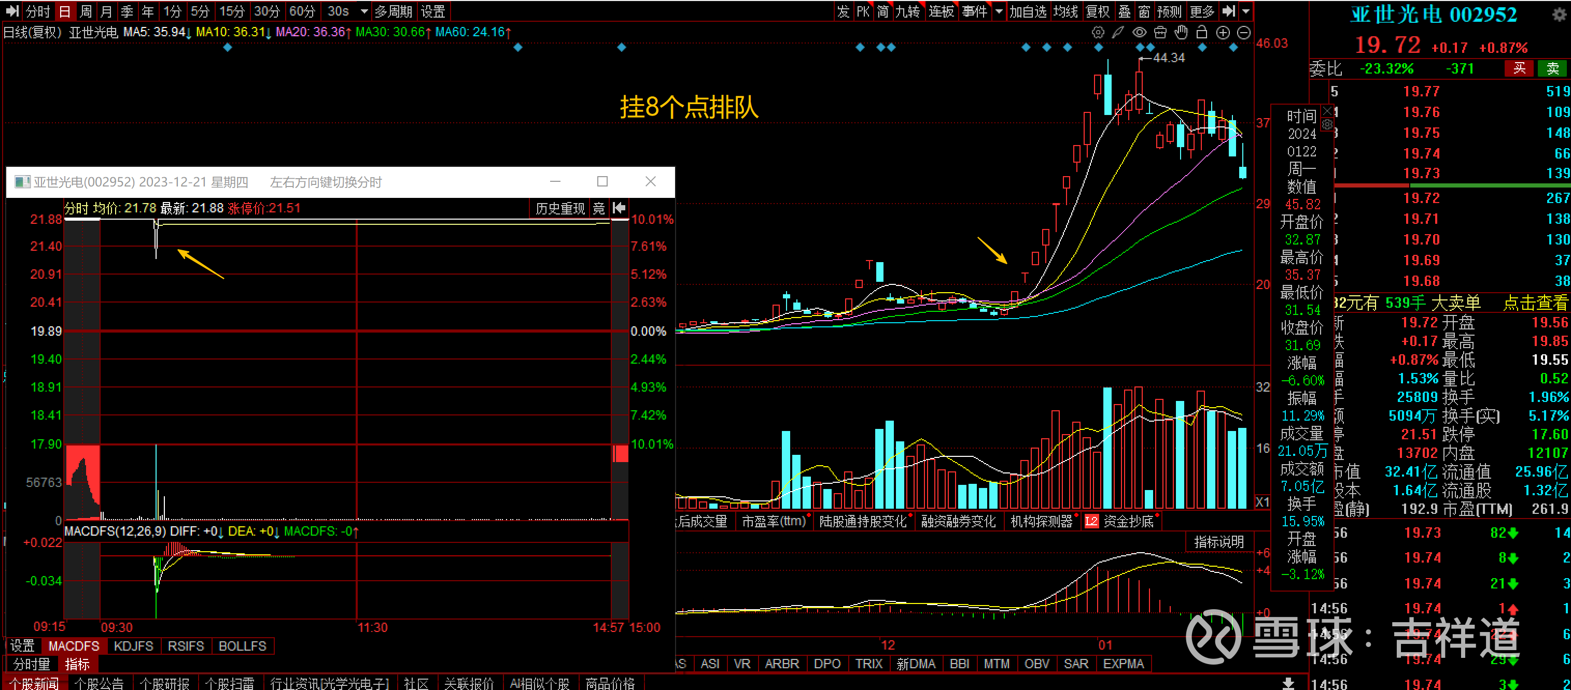Click the 历史重现 button
Viewport: 1571px width, 690px height.
[559, 208]
